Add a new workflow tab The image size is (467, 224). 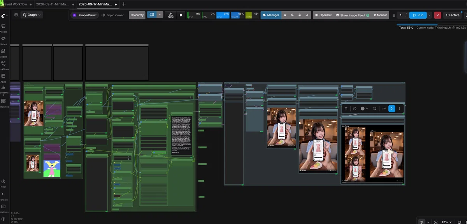124,4
